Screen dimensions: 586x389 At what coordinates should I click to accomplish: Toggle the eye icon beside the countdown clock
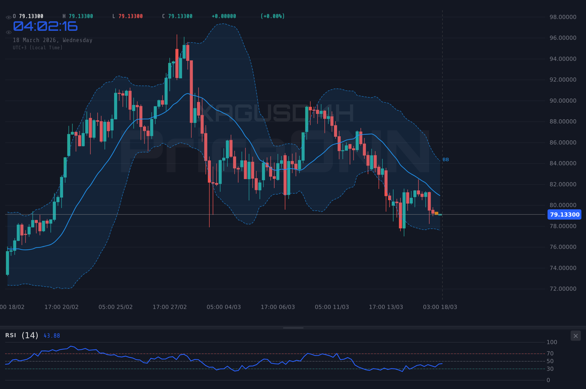pos(8,32)
